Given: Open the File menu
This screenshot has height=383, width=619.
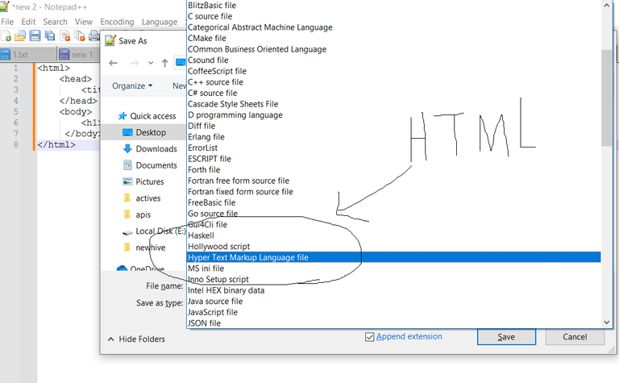Looking at the screenshot, I should click(7, 22).
